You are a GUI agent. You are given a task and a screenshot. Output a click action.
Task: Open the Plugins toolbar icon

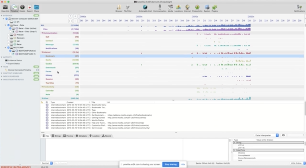pyautogui.click(x=215, y=8)
